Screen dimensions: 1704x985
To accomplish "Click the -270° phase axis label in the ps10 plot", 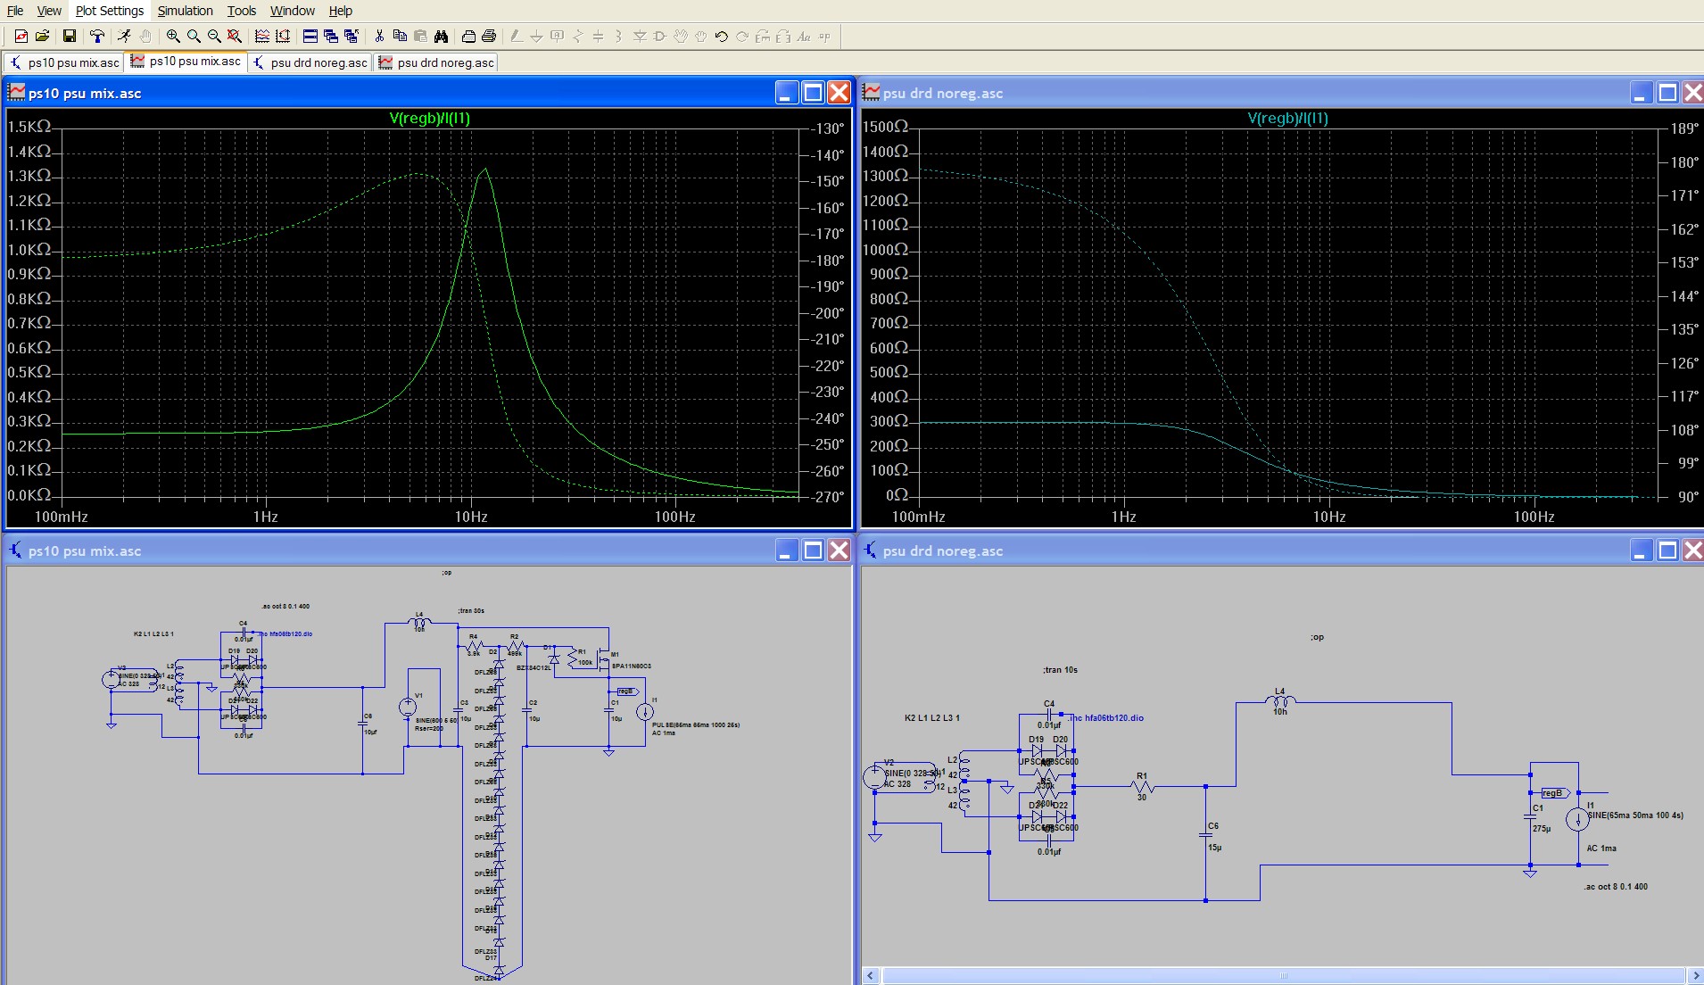I will click(x=827, y=497).
